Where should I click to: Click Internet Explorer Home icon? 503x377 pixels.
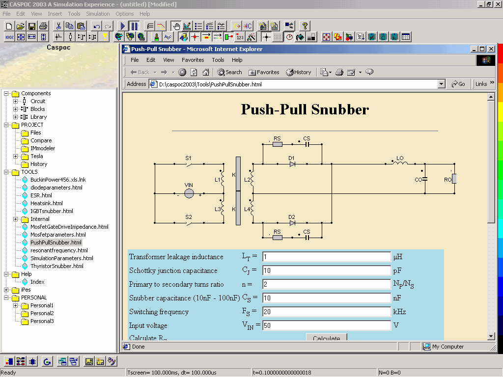pos(206,72)
